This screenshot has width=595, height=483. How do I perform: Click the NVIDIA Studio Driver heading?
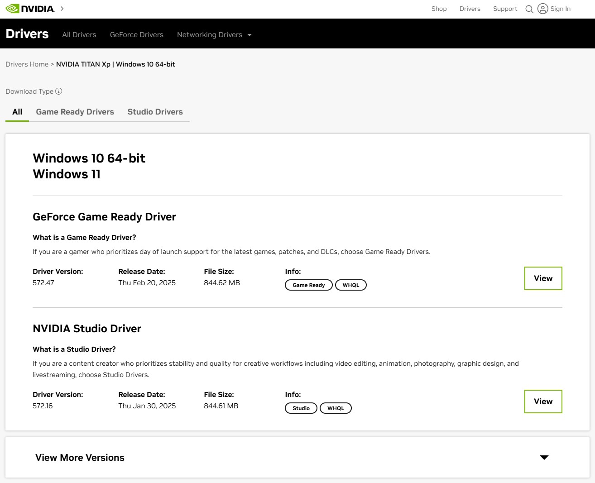pyautogui.click(x=87, y=329)
